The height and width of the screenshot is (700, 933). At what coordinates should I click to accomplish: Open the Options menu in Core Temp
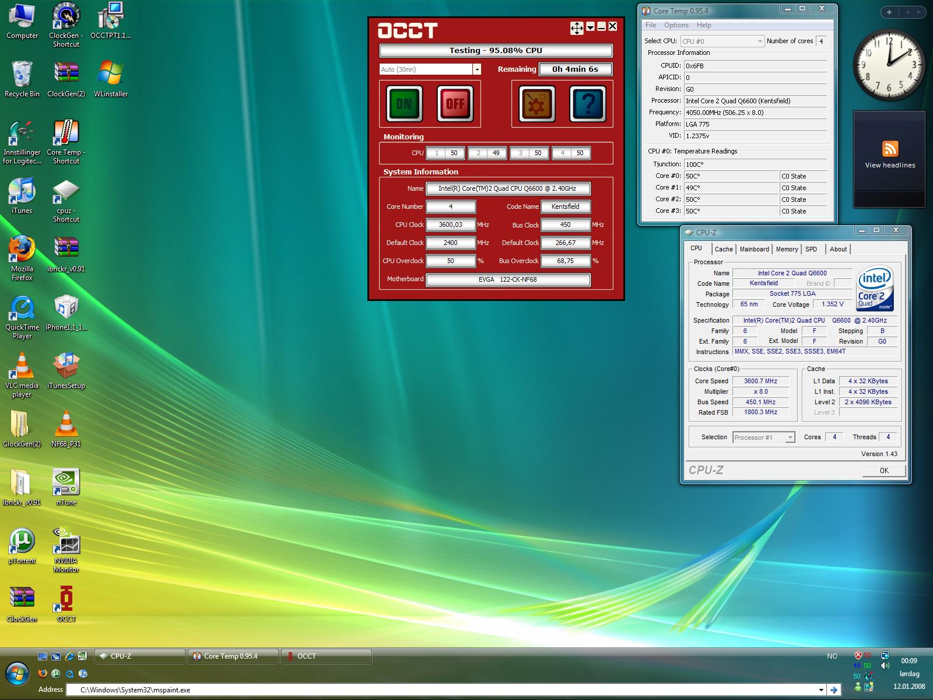[676, 25]
